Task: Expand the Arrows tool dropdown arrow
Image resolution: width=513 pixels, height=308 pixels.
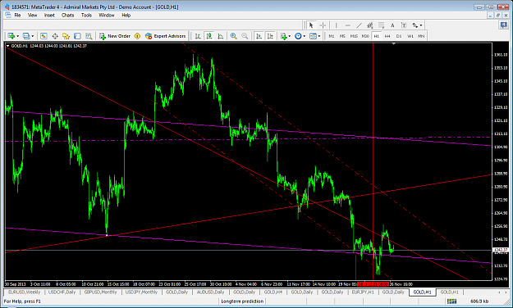Action: pyautogui.click(x=421, y=25)
